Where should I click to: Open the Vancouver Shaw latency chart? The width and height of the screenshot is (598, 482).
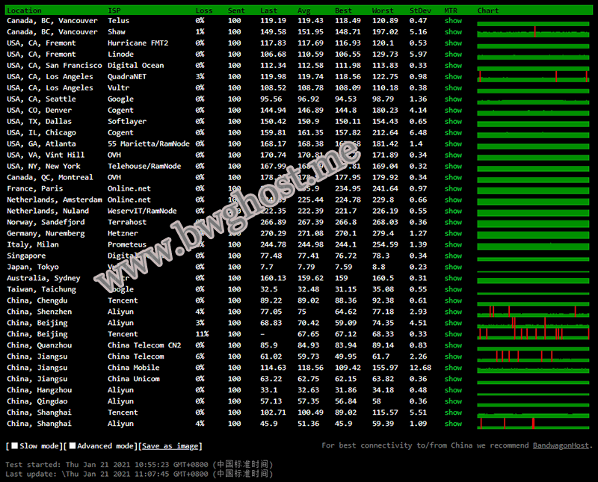point(533,31)
